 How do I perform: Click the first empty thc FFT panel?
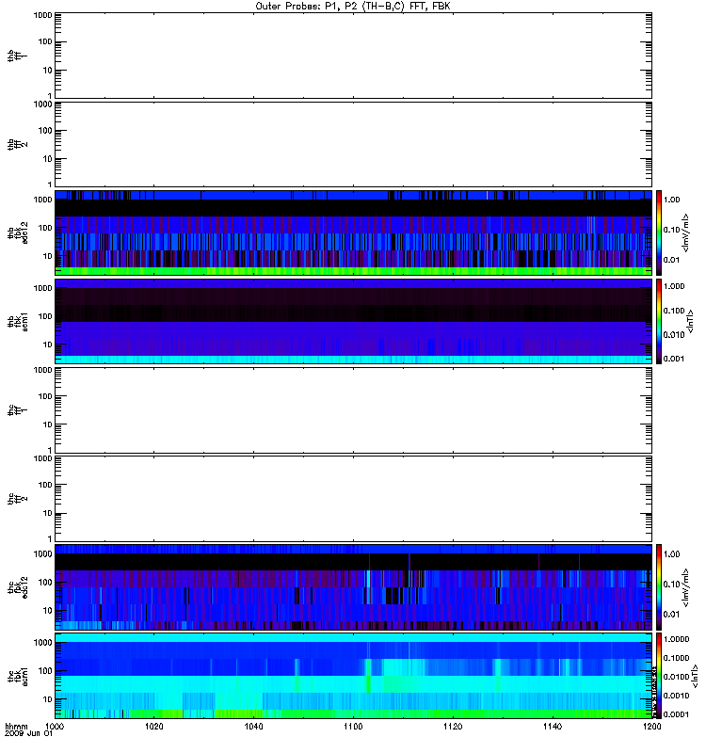click(x=353, y=409)
